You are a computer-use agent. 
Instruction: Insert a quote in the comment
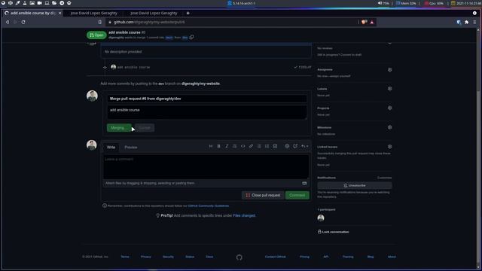point(234,146)
